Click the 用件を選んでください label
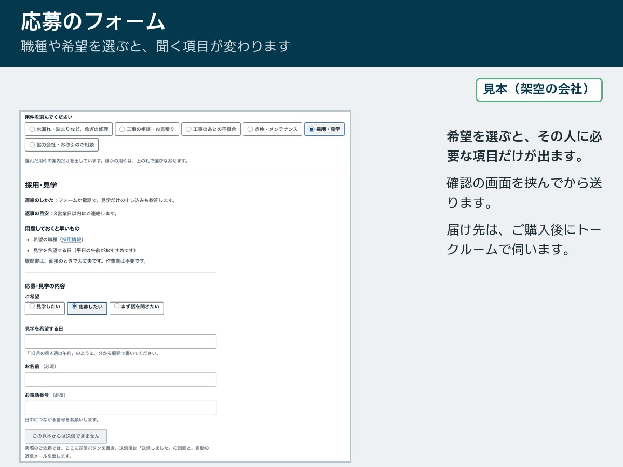This screenshot has height=467, width=623. point(49,117)
